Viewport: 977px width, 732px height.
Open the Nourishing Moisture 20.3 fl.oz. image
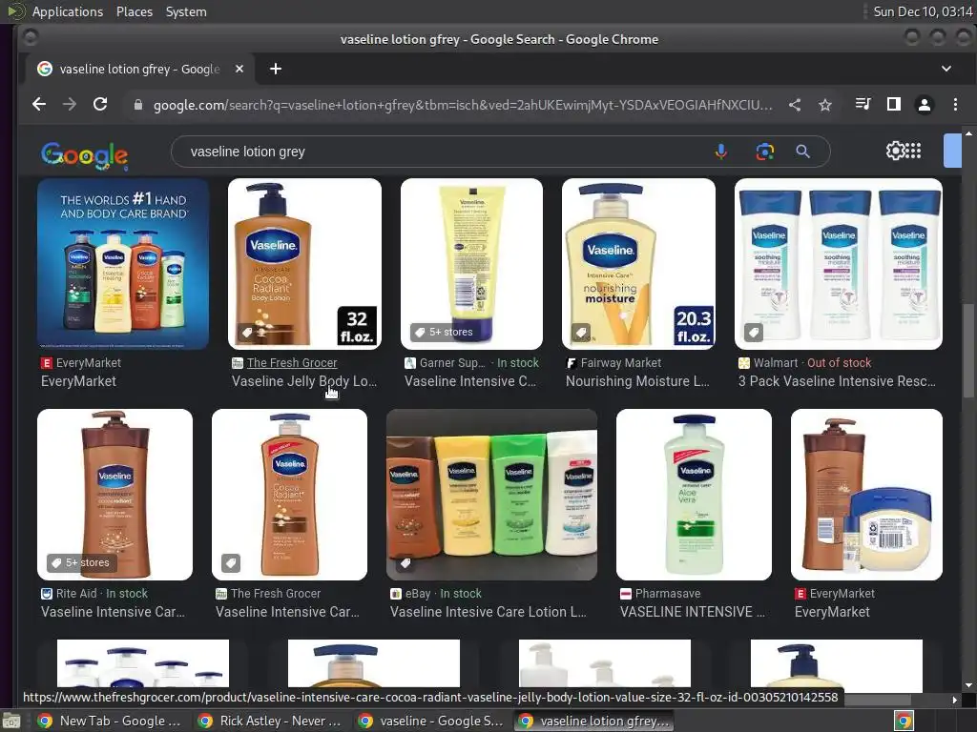638,264
